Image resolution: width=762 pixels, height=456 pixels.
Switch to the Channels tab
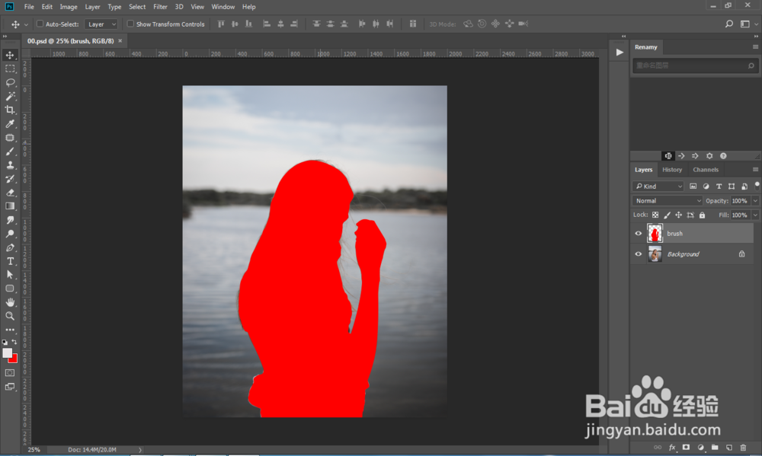(706, 170)
